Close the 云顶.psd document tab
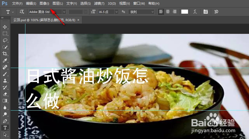This screenshot has width=249, height=139. [x=78, y=20]
